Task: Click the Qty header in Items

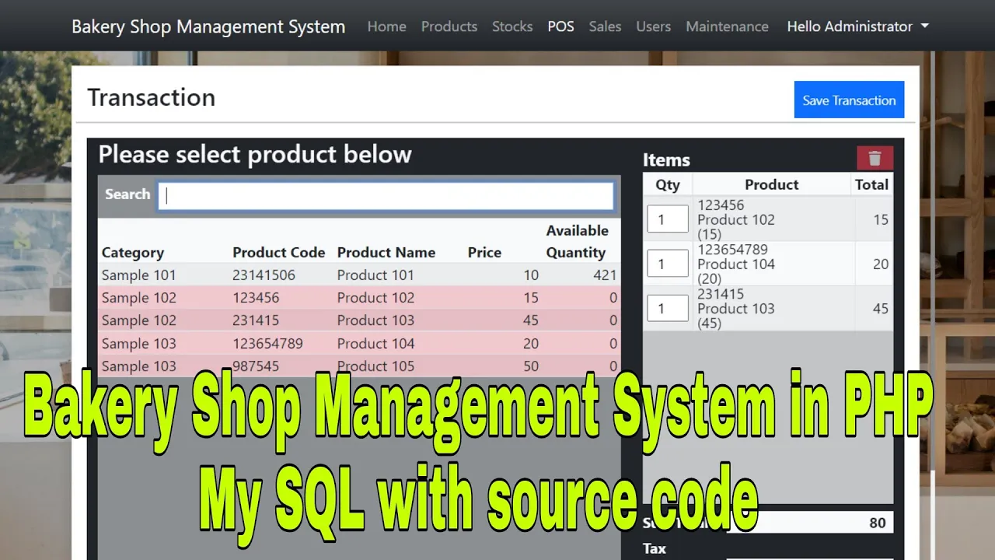Action: (668, 184)
